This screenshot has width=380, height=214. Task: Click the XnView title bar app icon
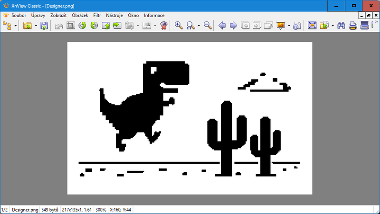coord(6,6)
